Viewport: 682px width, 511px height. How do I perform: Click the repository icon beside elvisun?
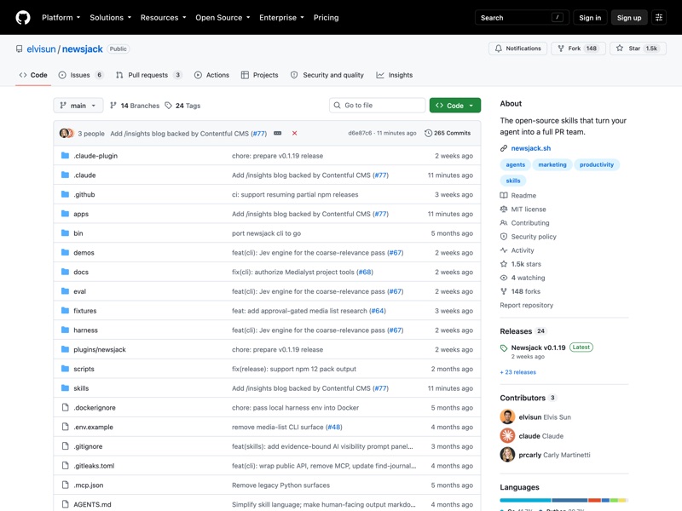[19, 49]
